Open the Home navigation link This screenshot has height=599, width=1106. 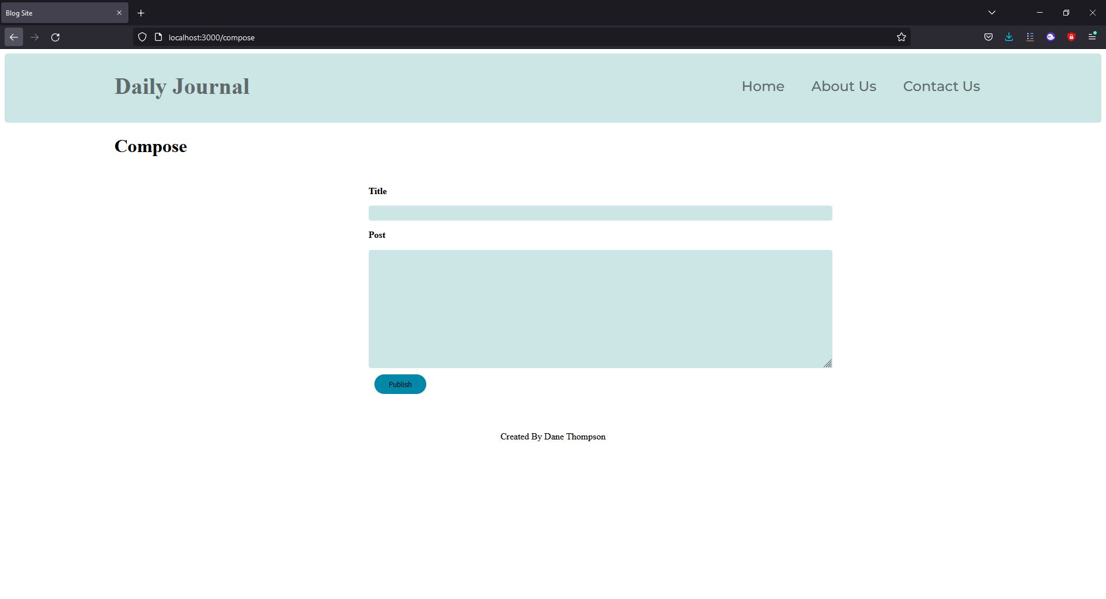pyautogui.click(x=763, y=86)
